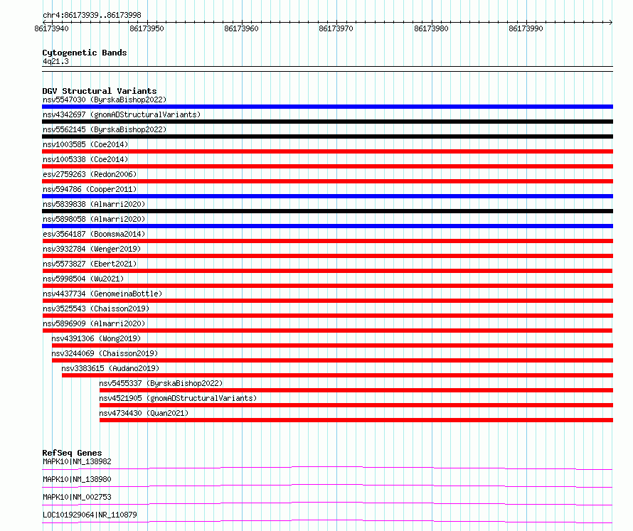Click the red bar under nsv5455337

[356, 390]
